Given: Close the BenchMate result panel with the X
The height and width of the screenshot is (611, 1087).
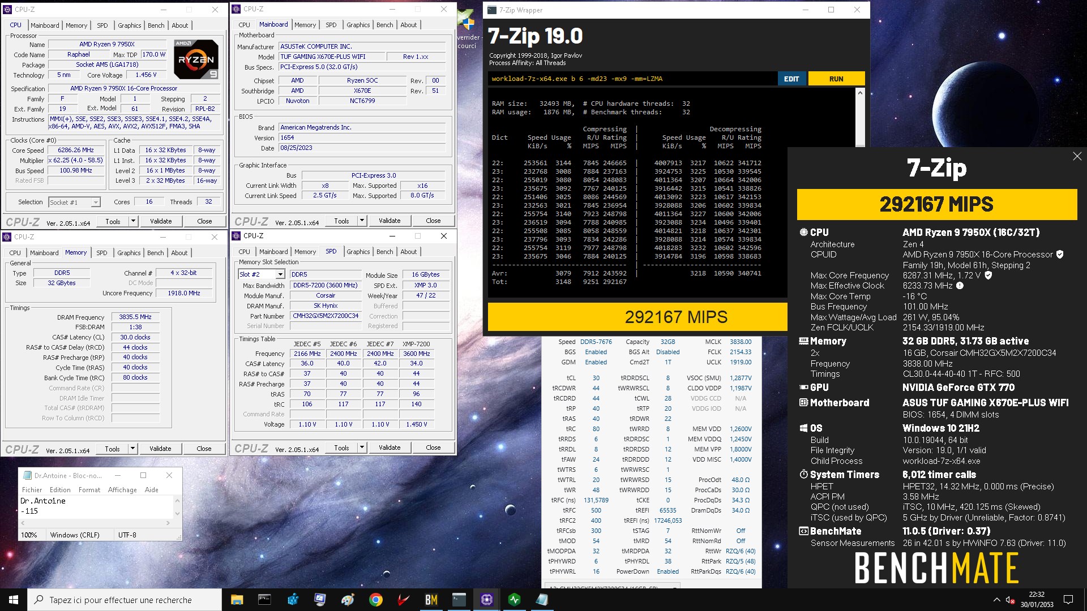Looking at the screenshot, I should [x=1077, y=156].
